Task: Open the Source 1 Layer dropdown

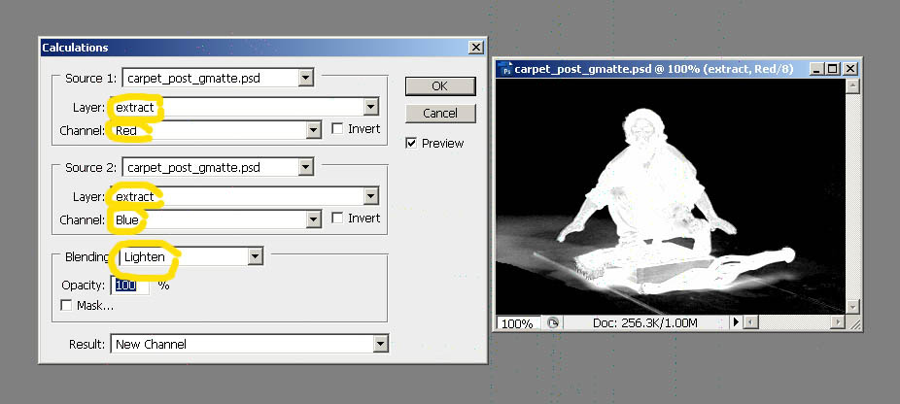Action: 371,107
